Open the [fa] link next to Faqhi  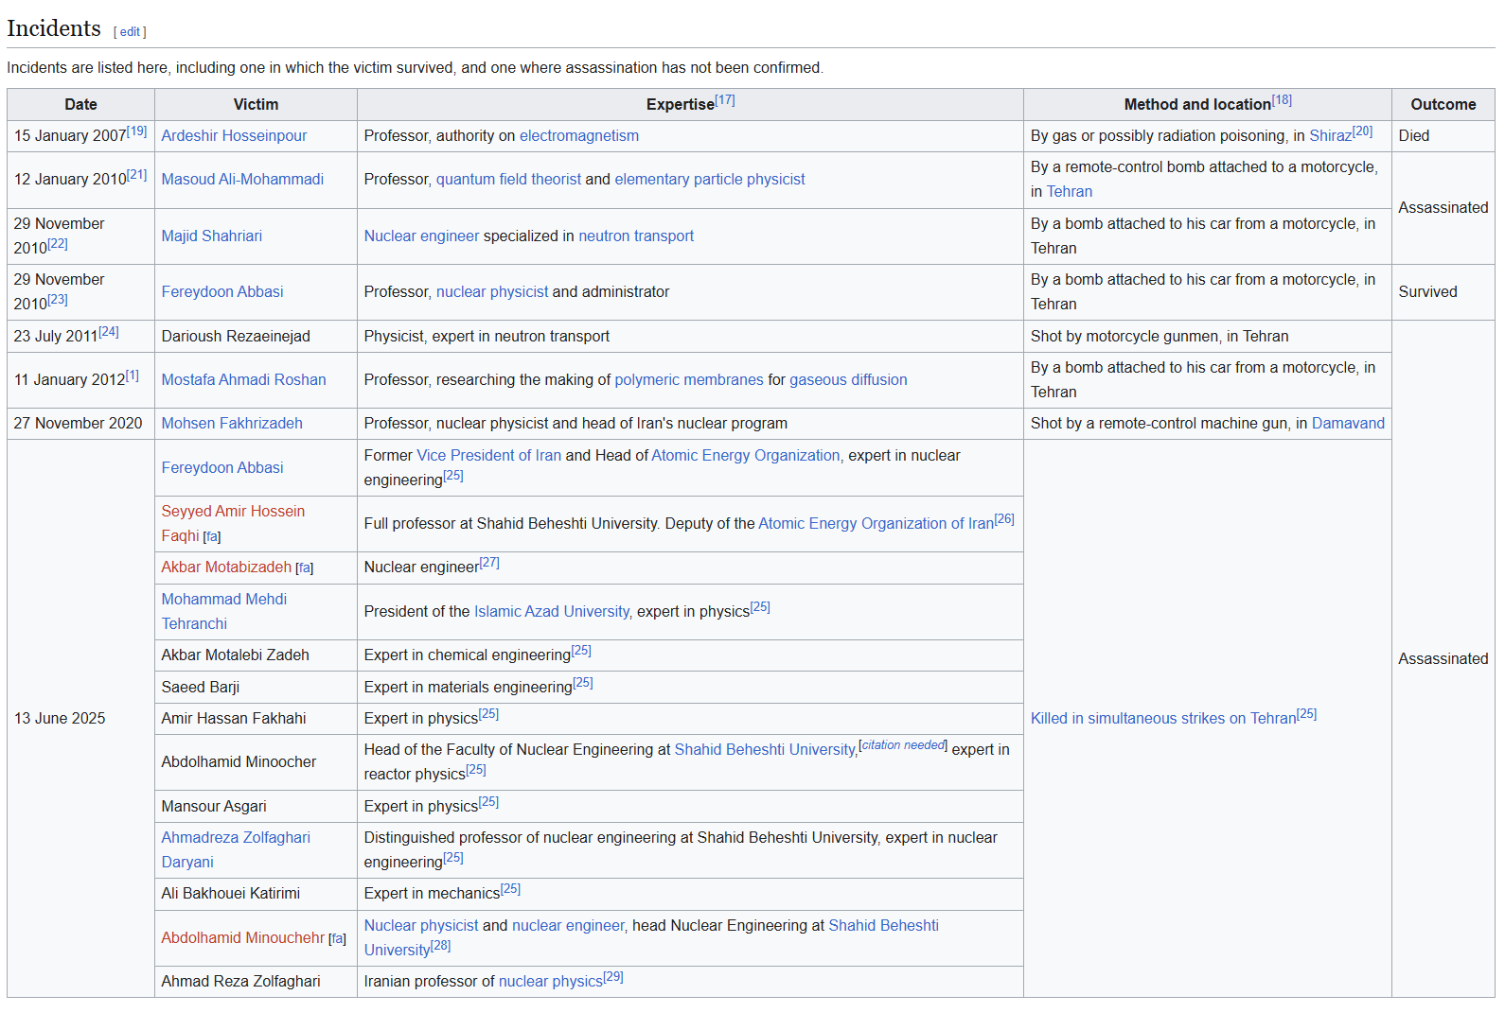click(212, 537)
